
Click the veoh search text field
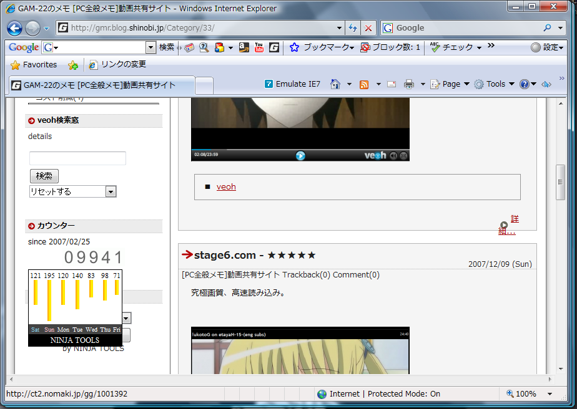[77, 158]
